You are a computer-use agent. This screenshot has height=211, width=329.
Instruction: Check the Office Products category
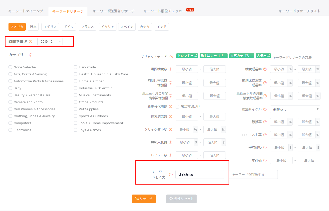coord(75,102)
